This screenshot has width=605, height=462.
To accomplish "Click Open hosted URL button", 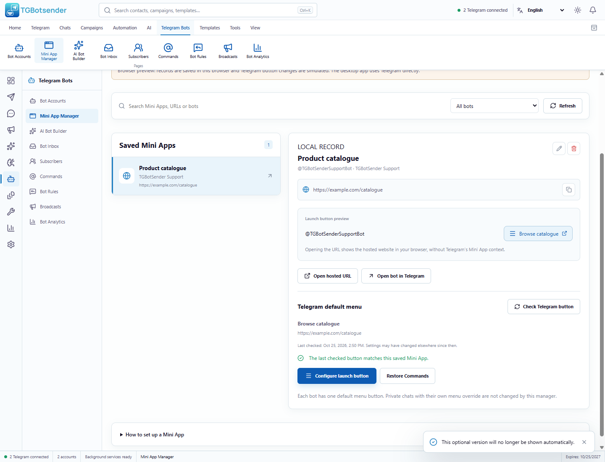I will tap(328, 276).
